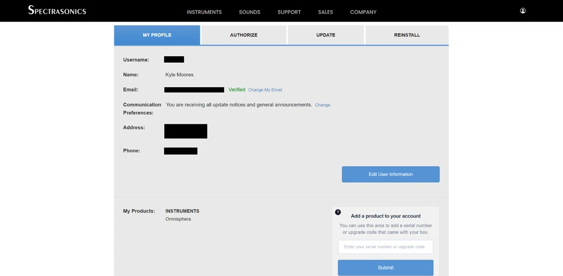Click the My Products label
Viewport: 563px width, 276px height.
(x=139, y=211)
